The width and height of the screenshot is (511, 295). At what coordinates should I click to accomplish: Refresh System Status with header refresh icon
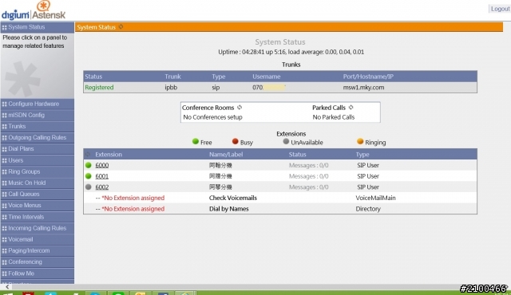[x=121, y=26]
